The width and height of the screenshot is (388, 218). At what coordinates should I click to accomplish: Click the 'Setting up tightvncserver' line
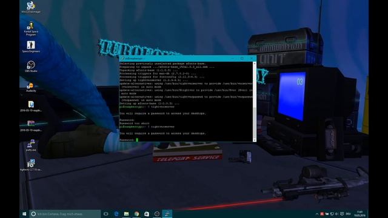(153, 80)
